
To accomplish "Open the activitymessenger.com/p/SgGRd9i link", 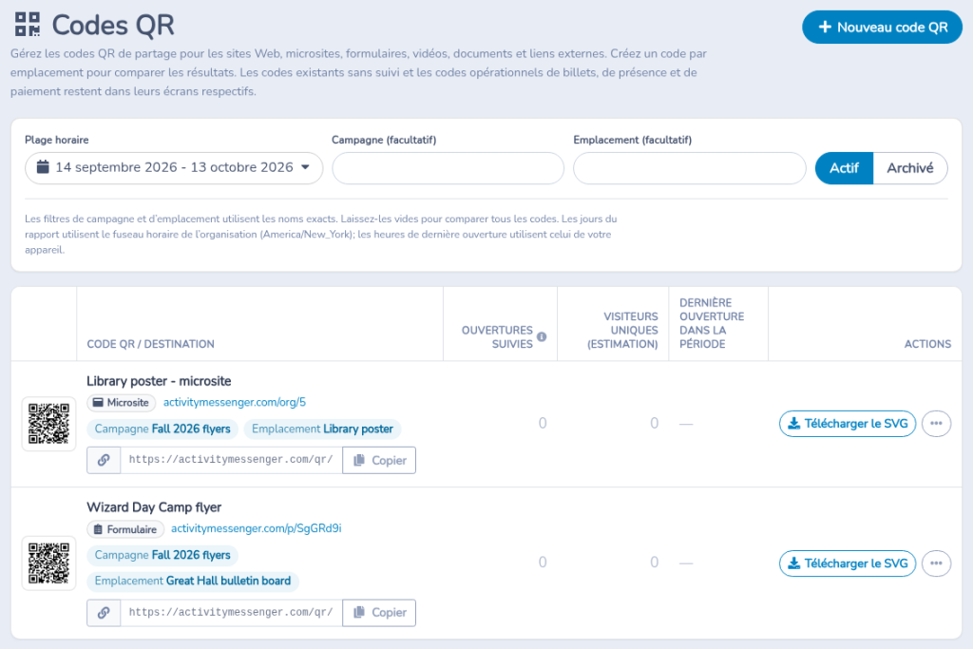I will tap(257, 528).
